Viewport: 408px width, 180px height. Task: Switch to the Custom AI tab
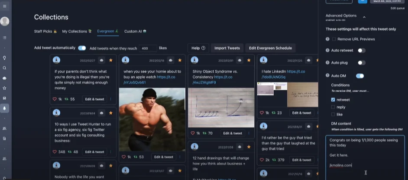coord(135,31)
